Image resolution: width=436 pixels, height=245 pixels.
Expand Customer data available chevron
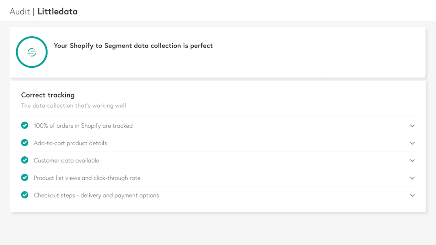pos(412,160)
